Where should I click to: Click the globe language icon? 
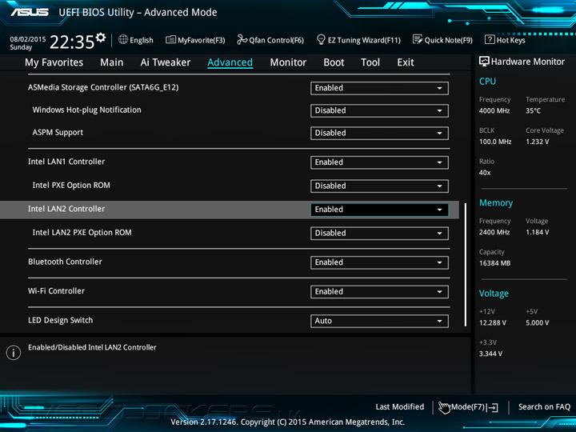pyautogui.click(x=123, y=40)
